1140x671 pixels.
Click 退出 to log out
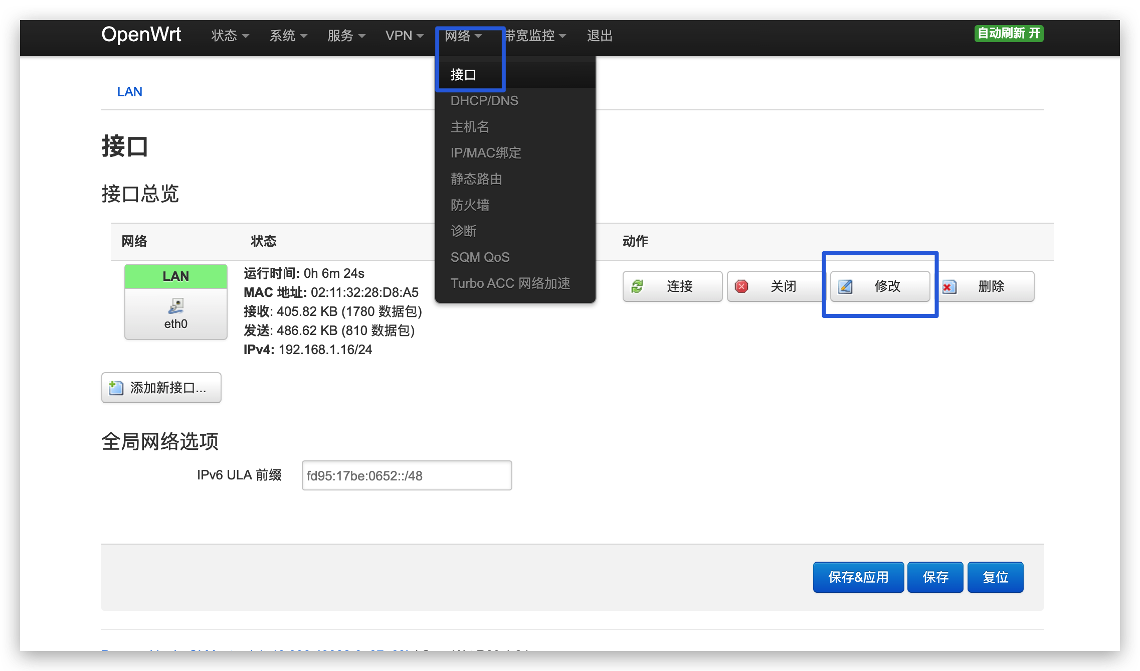(x=600, y=36)
